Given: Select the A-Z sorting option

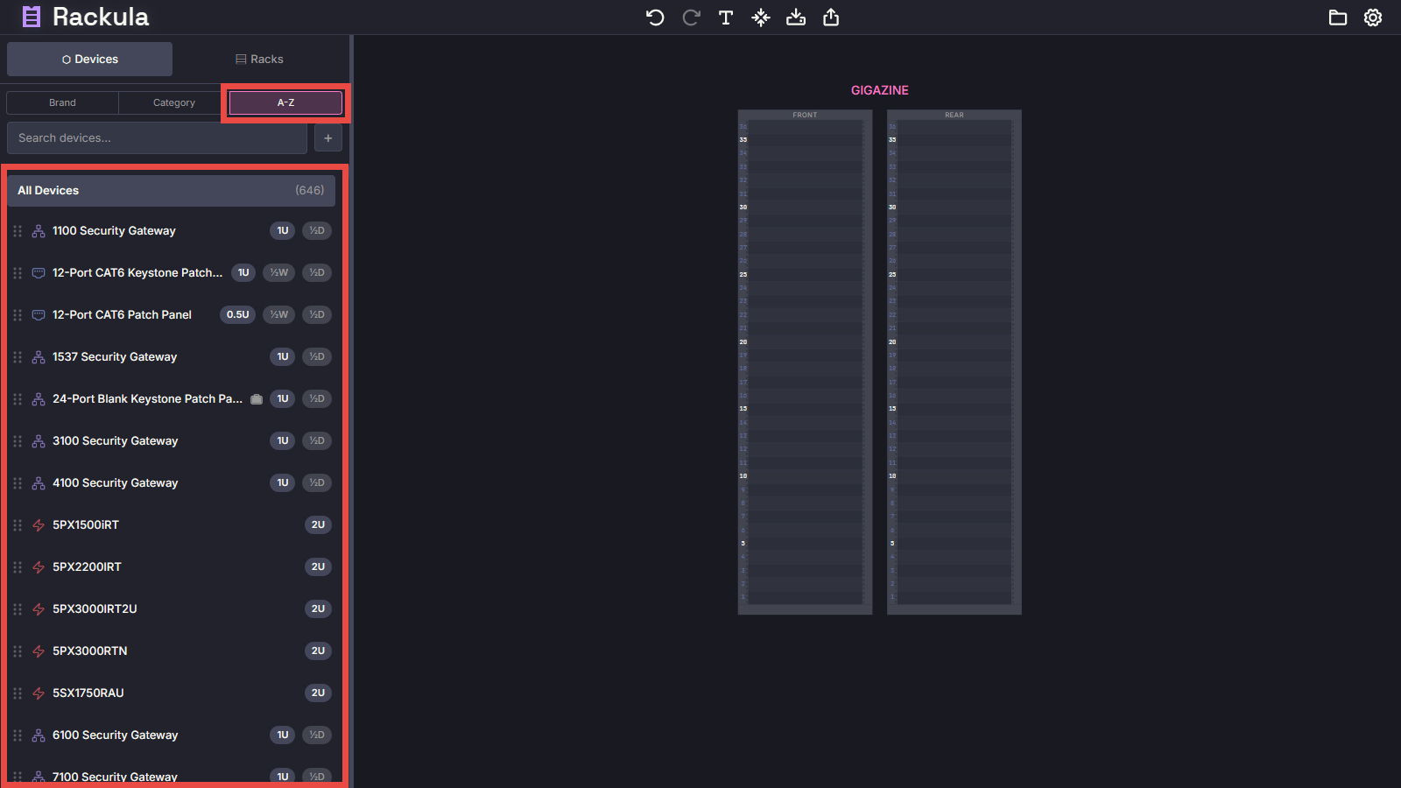Looking at the screenshot, I should point(285,102).
